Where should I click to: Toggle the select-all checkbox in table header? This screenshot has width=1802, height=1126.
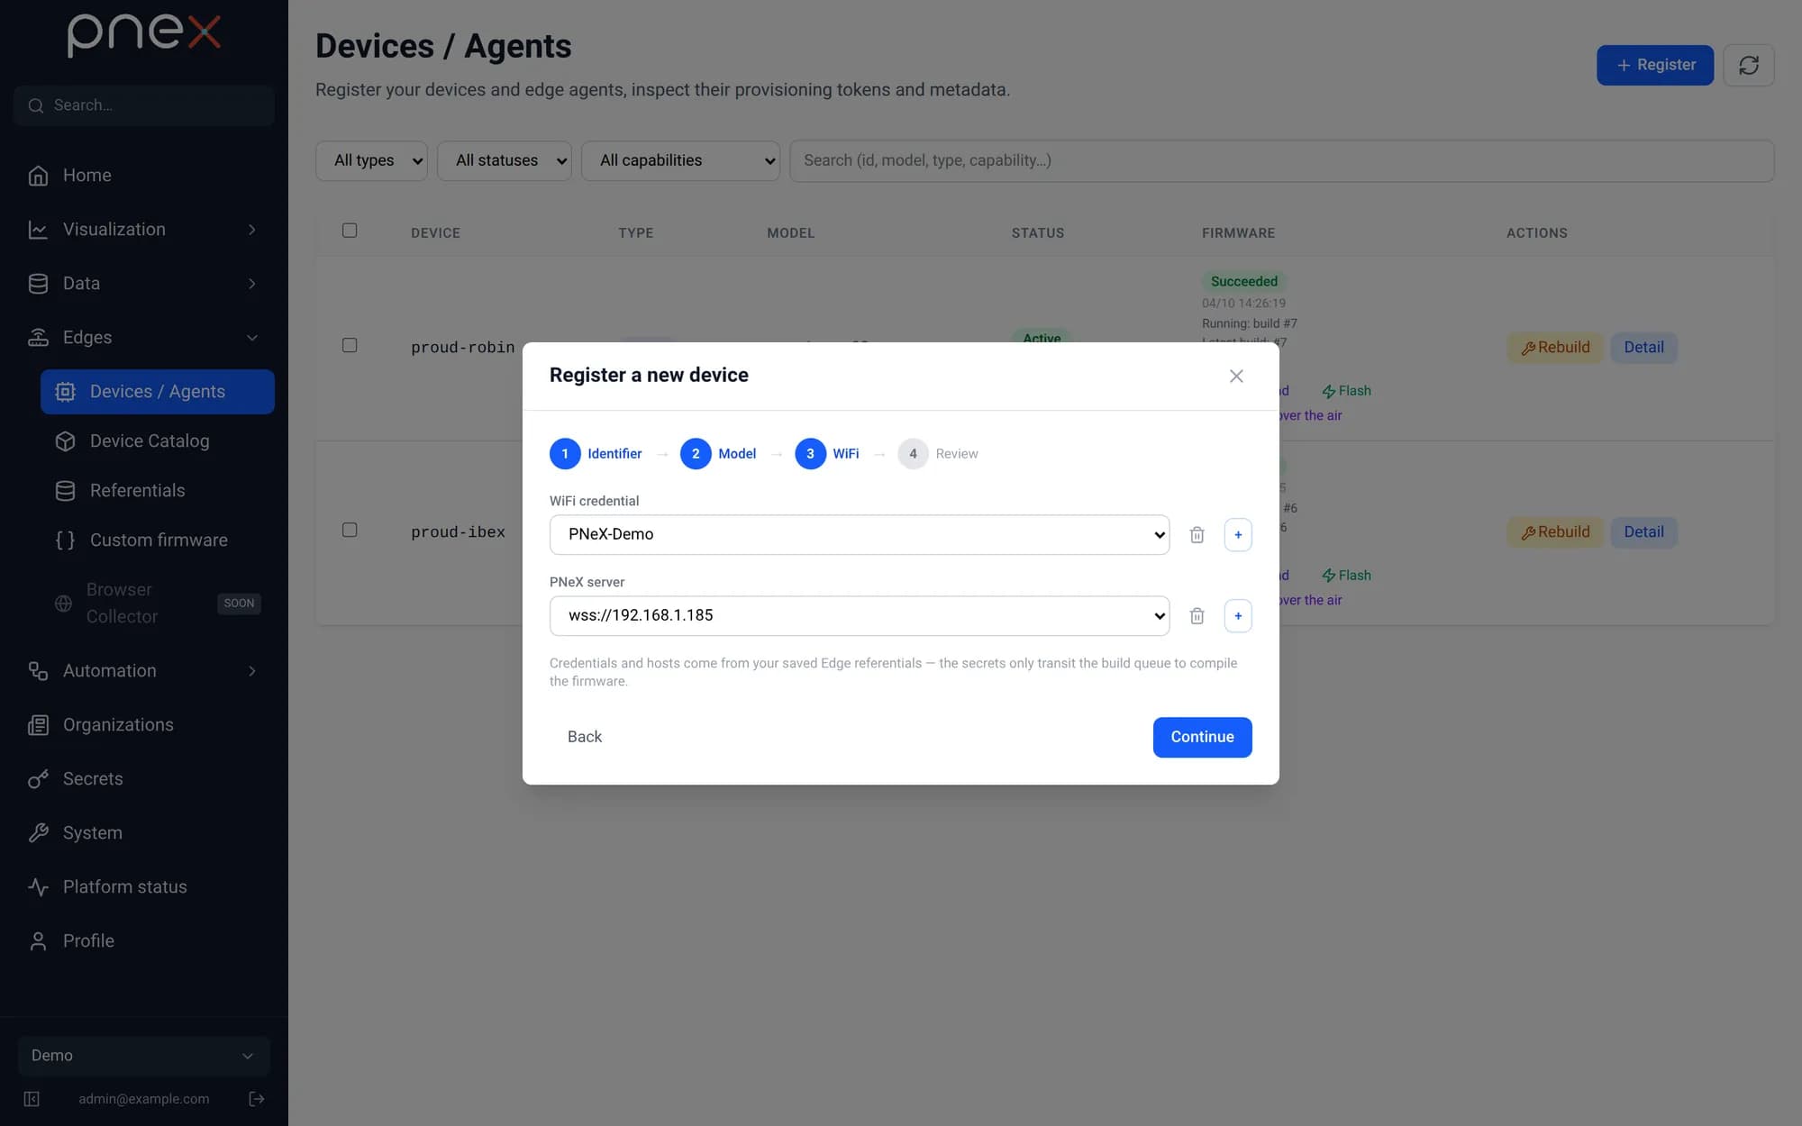[x=350, y=231]
